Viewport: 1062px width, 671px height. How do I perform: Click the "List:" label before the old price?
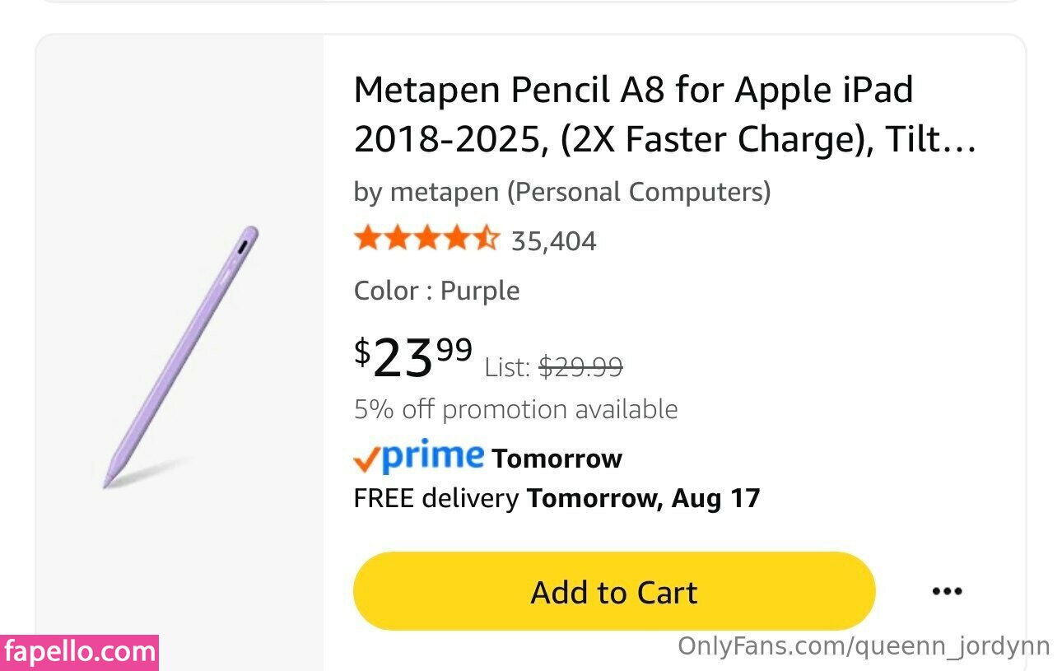507,367
